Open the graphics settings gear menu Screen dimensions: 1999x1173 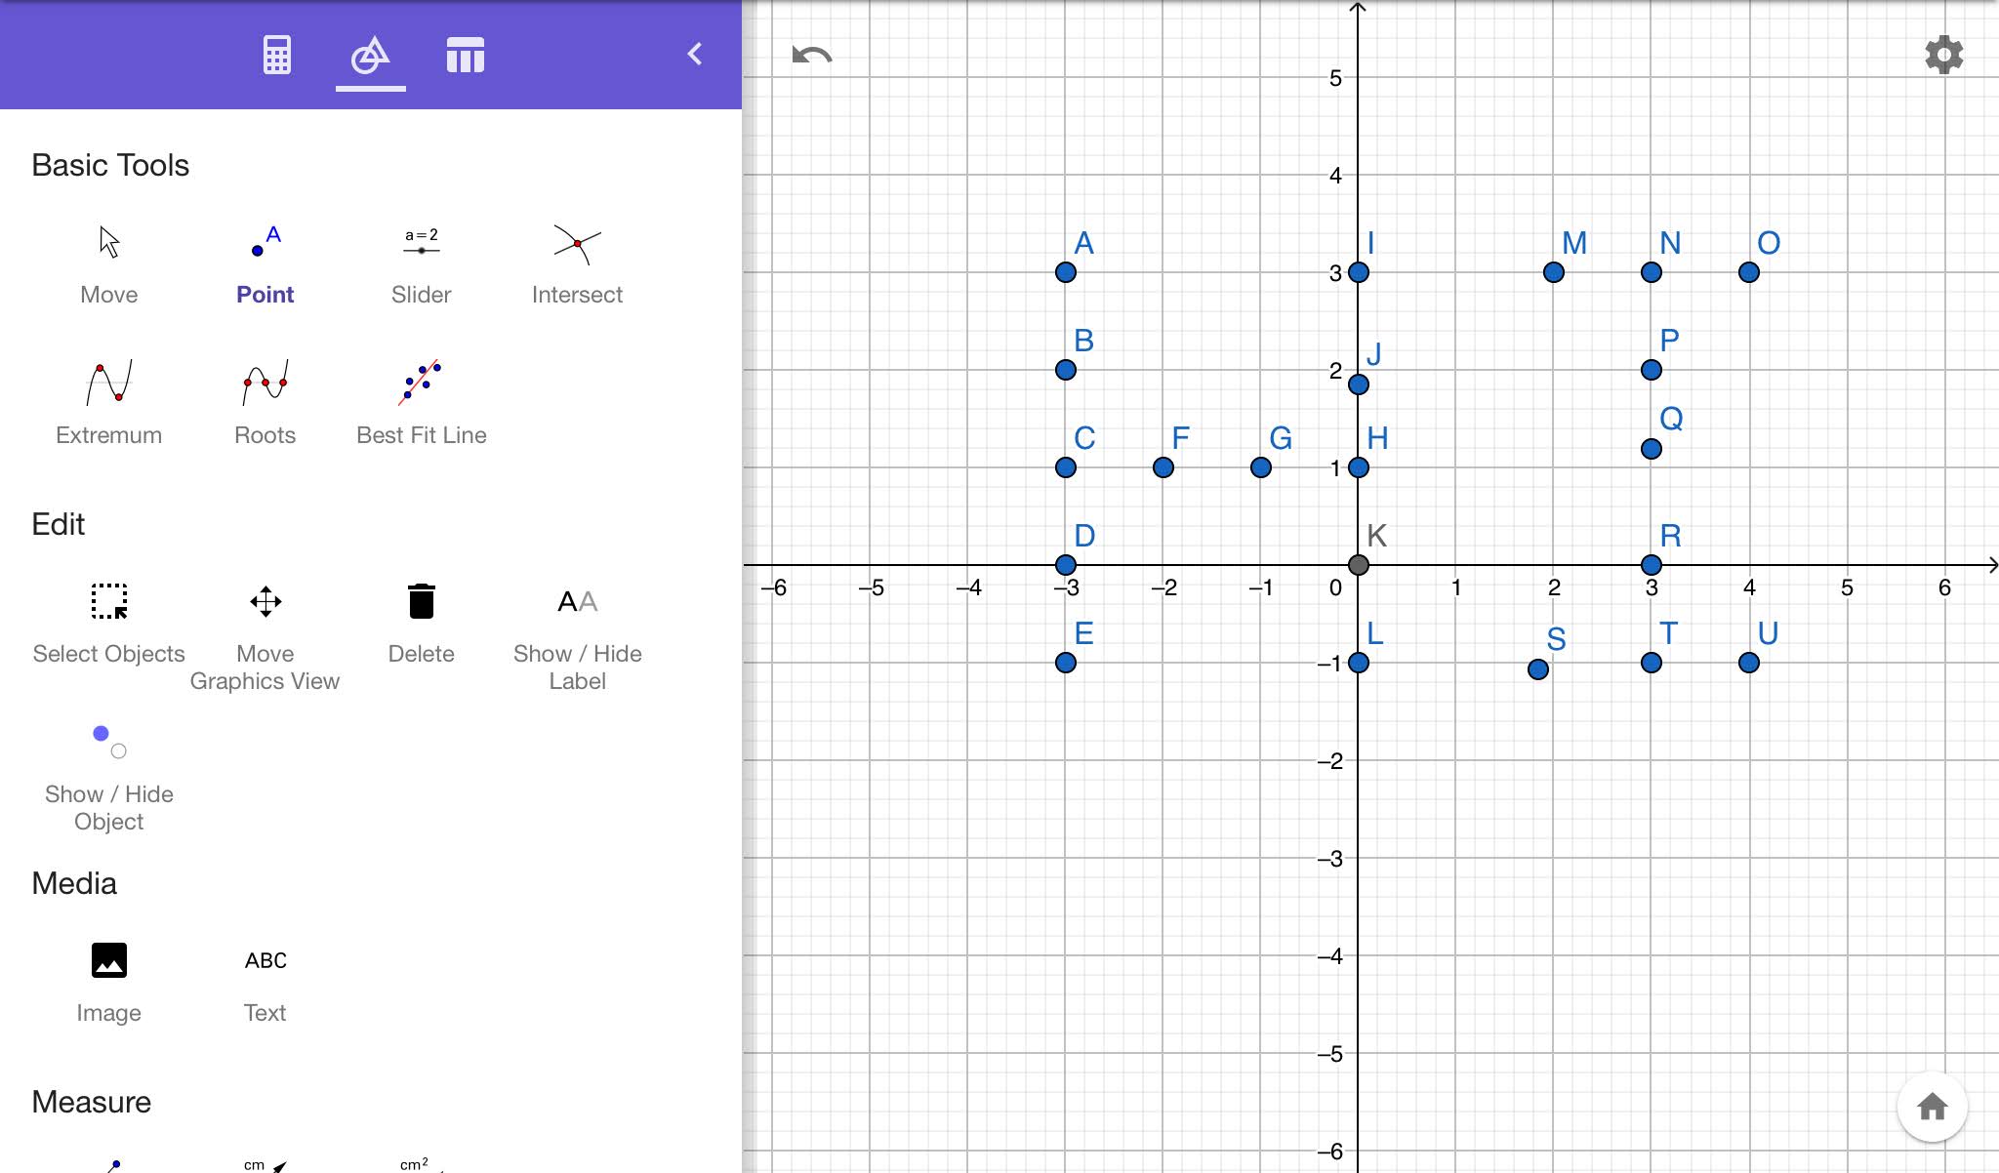coord(1943,54)
